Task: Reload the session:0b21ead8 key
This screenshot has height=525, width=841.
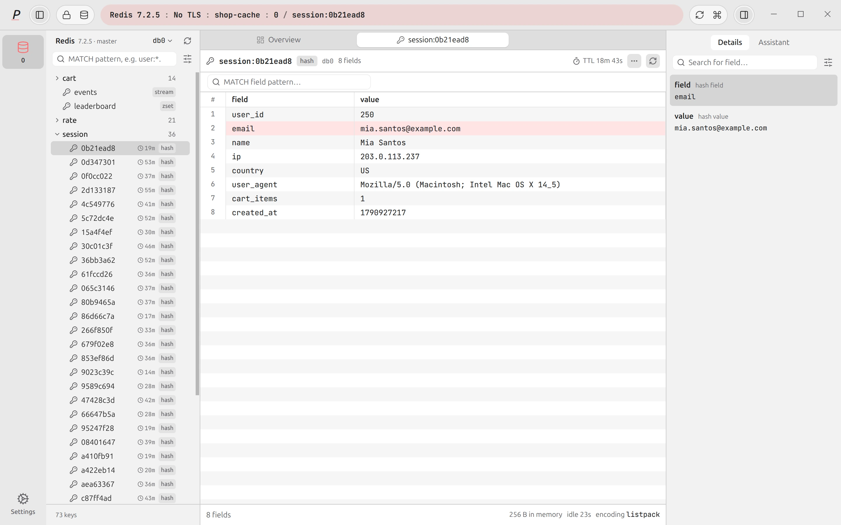Action: 653,61
